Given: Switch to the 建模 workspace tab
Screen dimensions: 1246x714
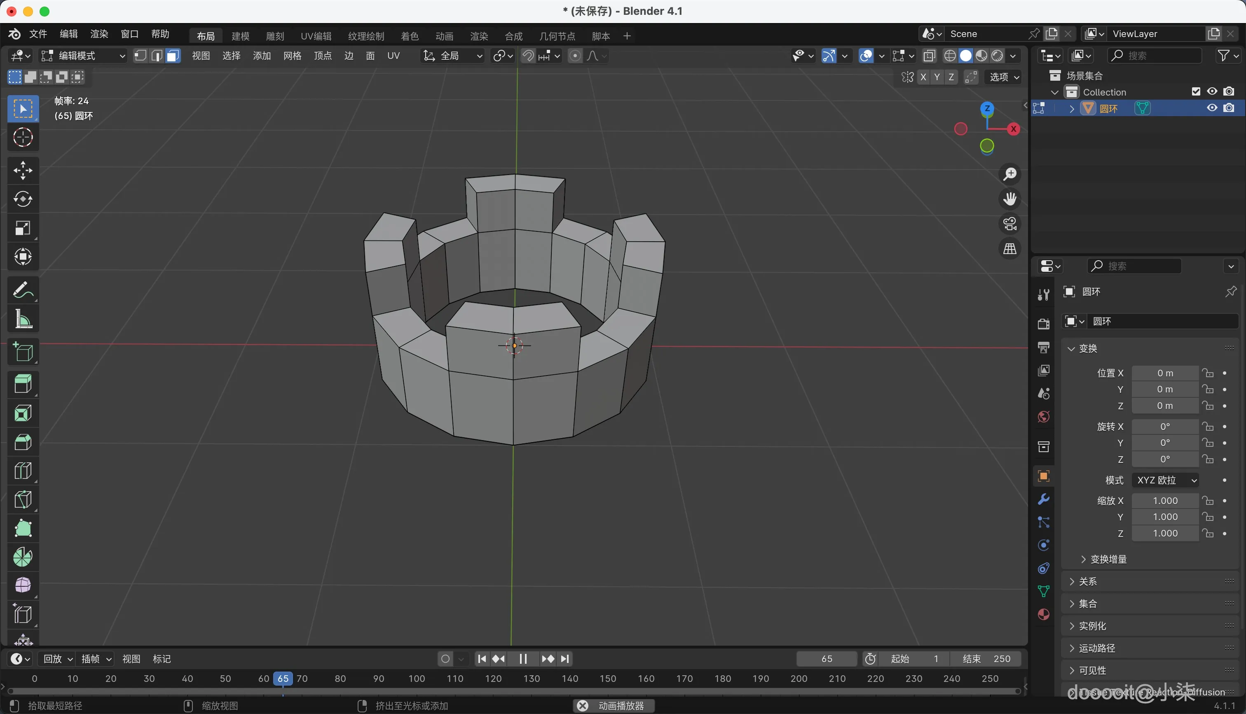Looking at the screenshot, I should click(240, 36).
